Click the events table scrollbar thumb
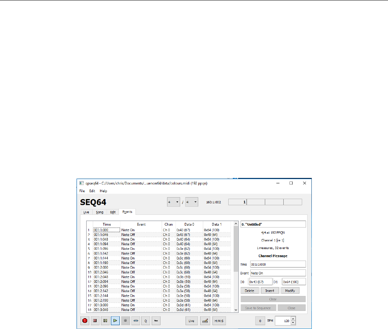 pyautogui.click(x=236, y=249)
